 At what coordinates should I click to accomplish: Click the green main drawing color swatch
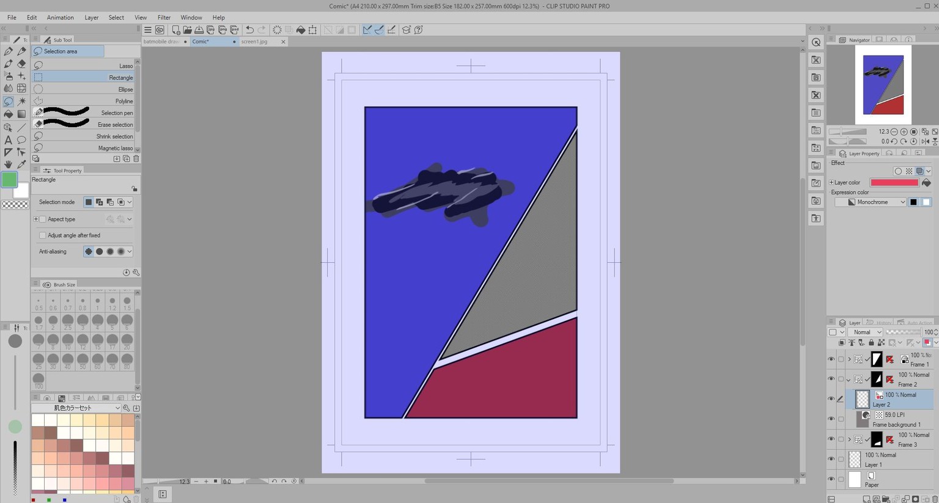9,179
